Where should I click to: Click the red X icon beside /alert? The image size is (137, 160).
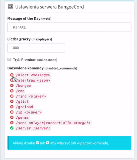[x=12, y=75]
